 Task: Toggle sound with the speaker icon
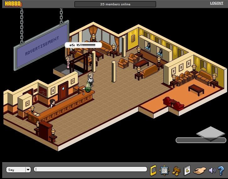(x=212, y=170)
